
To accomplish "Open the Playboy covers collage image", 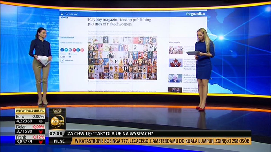I will pyautogui.click(x=123, y=58).
